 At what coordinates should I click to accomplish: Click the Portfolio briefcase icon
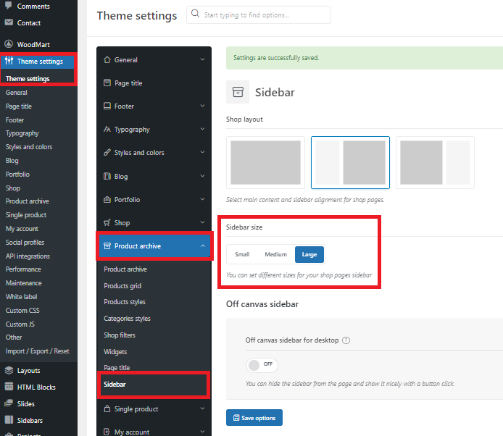click(x=107, y=199)
